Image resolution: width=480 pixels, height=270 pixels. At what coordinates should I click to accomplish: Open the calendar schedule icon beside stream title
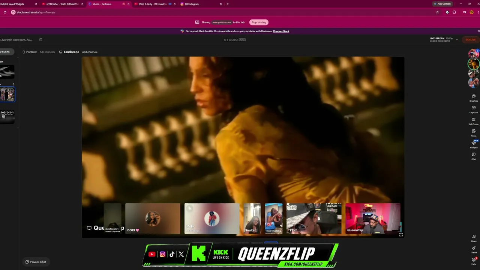(x=41, y=40)
